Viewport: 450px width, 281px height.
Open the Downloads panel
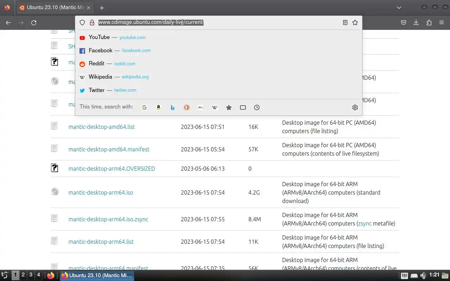(x=416, y=22)
